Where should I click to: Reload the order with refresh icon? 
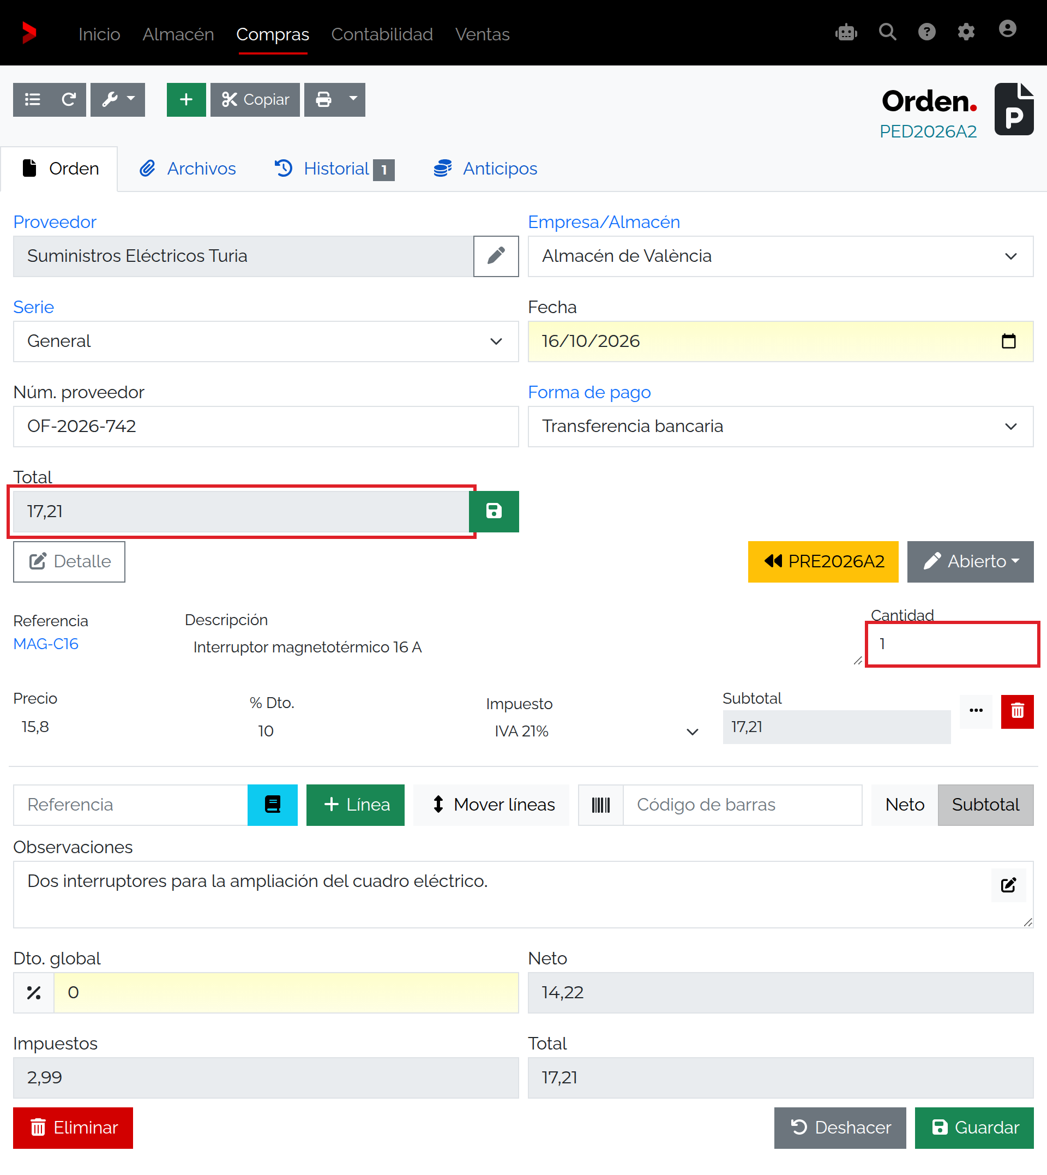pyautogui.click(x=69, y=99)
